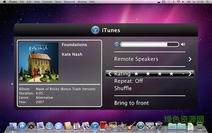Toggle the Repeat: Off option
Image resolution: width=212 pixels, height=133 pixels.
[129, 81]
